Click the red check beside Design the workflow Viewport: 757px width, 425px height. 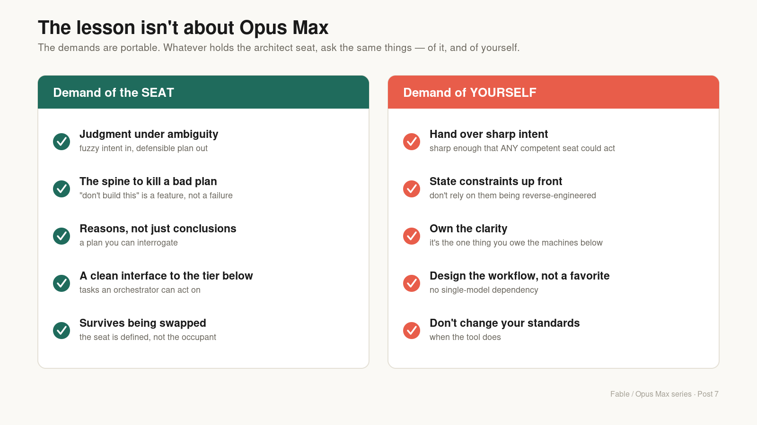pos(412,283)
